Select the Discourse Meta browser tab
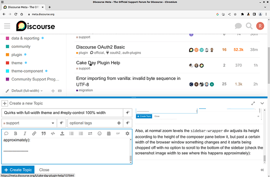 pyautogui.click(x=23, y=7)
